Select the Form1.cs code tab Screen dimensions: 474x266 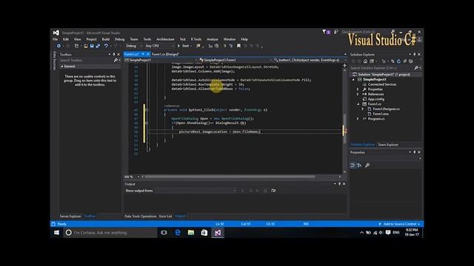point(131,54)
